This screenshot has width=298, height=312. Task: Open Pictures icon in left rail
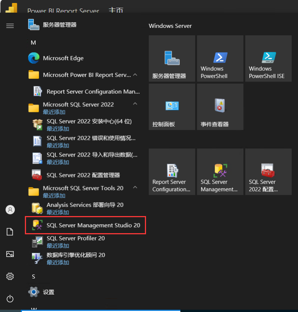coord(10,254)
